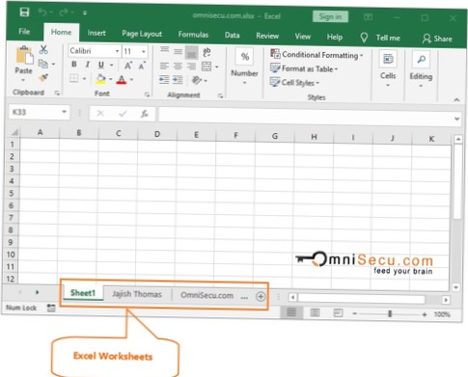
Task: Toggle Bold formatting
Action: pos(74,65)
